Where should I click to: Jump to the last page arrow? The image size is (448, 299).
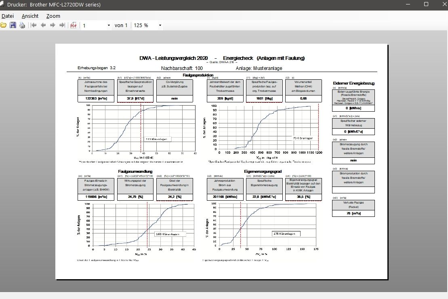[62, 25]
